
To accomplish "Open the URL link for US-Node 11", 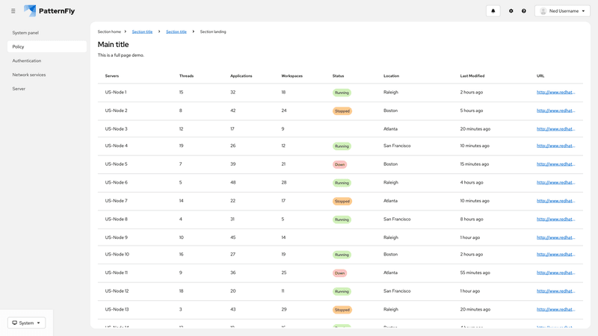I will 555,273.
